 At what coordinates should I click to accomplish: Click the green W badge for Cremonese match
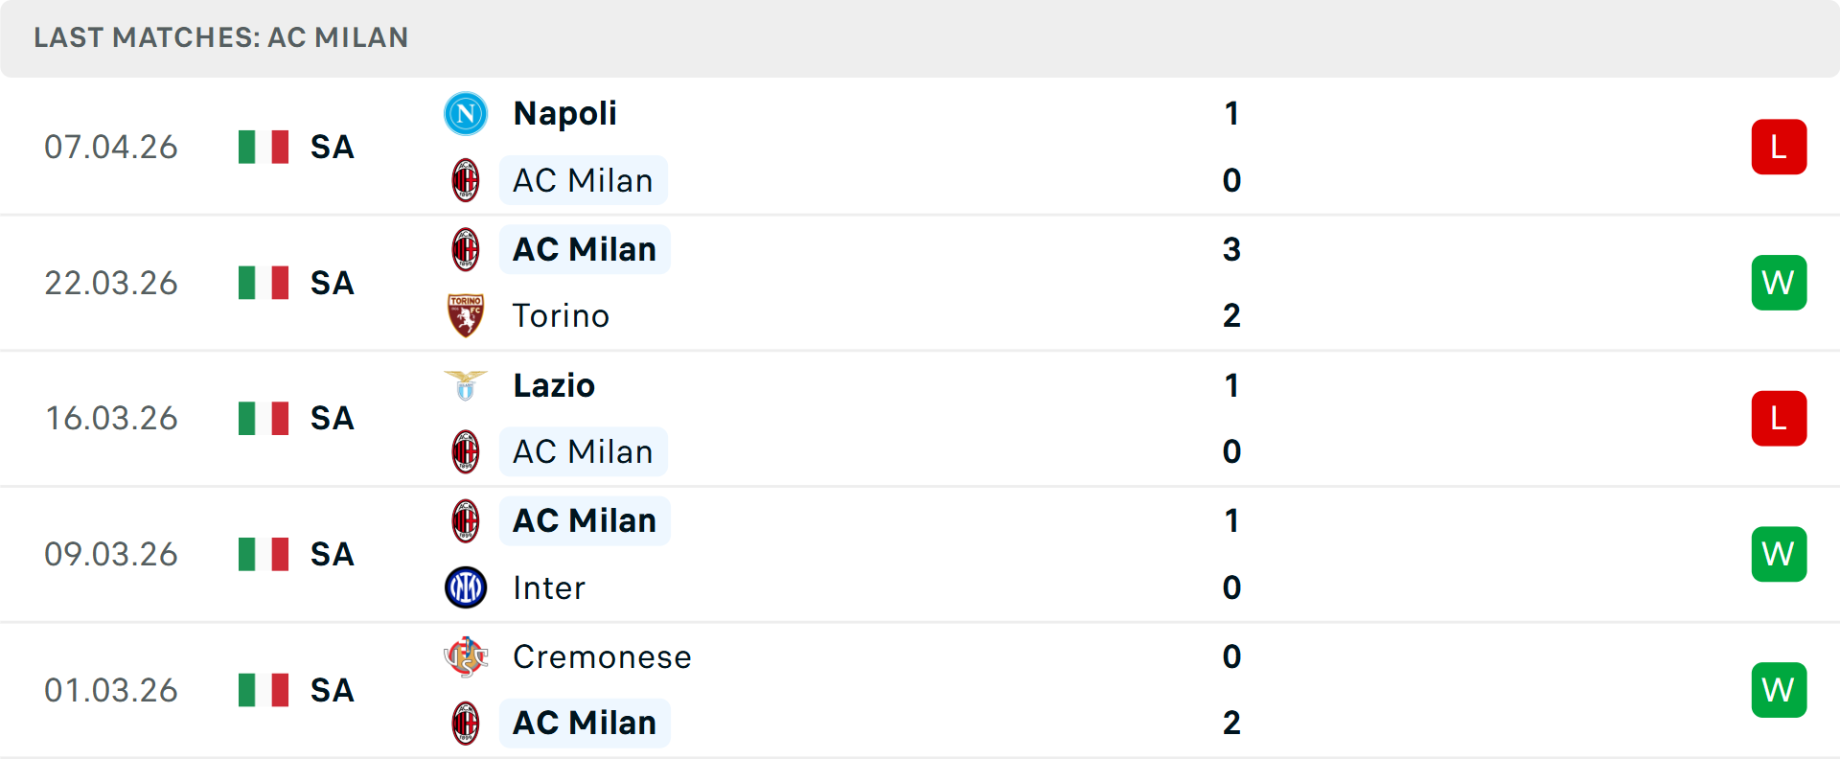pyautogui.click(x=1779, y=690)
